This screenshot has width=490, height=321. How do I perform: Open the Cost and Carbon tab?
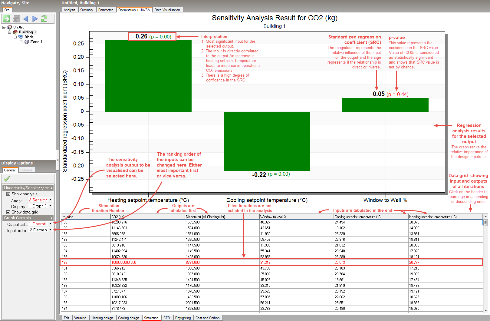click(207, 318)
